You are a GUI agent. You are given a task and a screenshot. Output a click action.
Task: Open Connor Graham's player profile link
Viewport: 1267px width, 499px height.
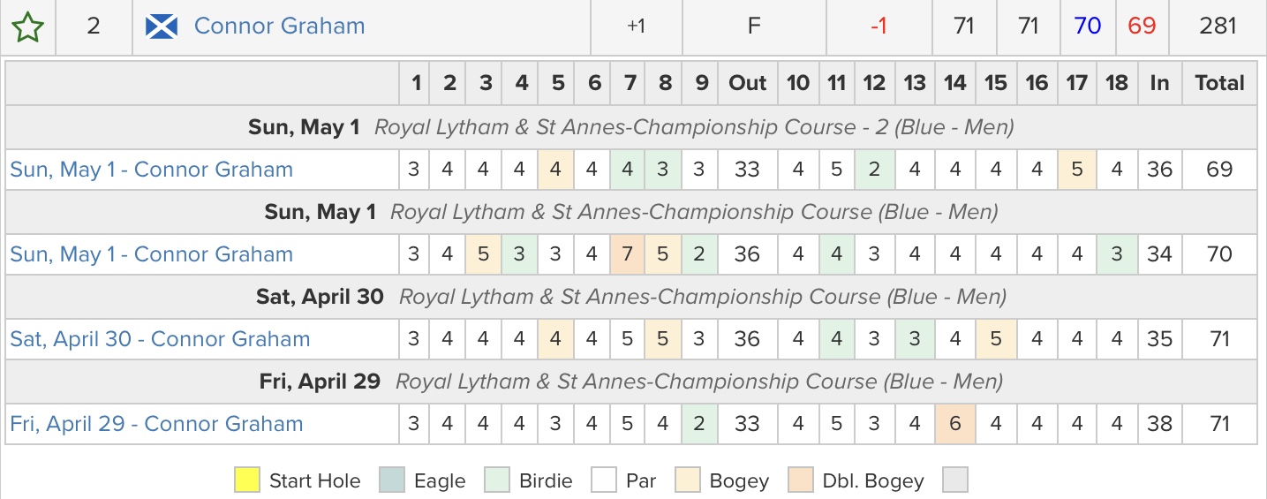pos(279,26)
